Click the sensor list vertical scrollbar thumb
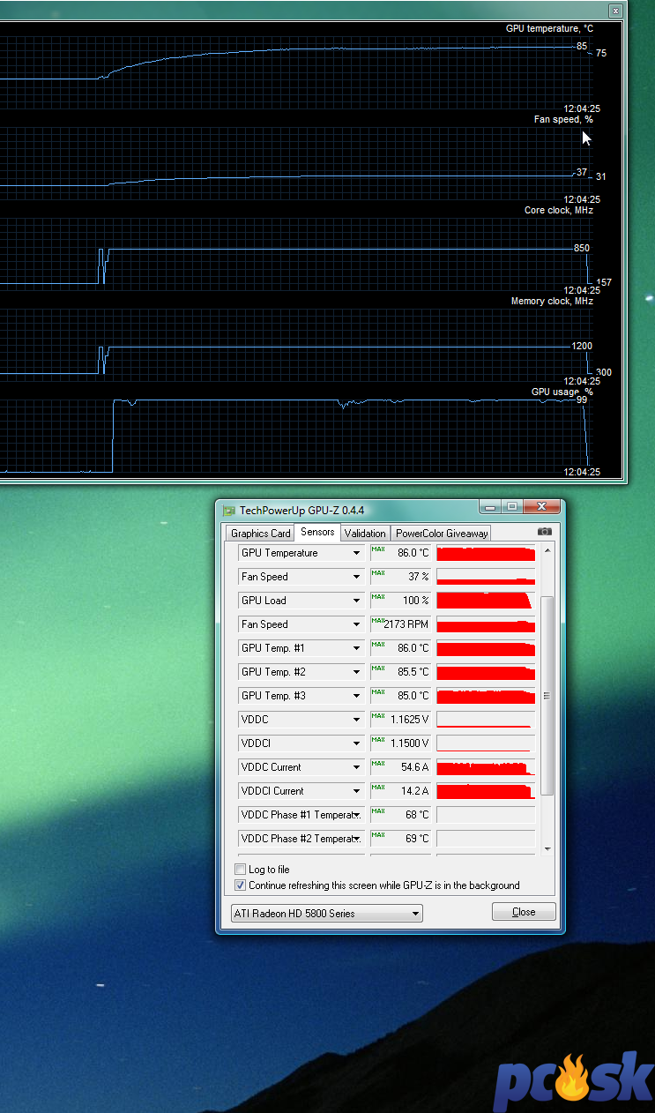This screenshot has width=655, height=1113. point(547,695)
